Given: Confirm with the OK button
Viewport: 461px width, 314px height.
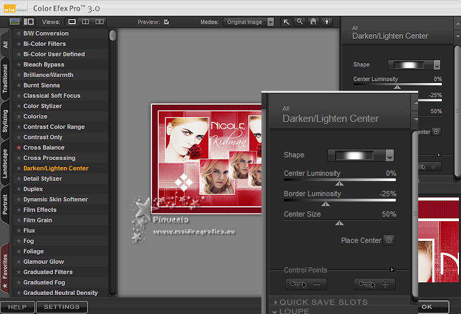Looking at the screenshot, I should 433,307.
